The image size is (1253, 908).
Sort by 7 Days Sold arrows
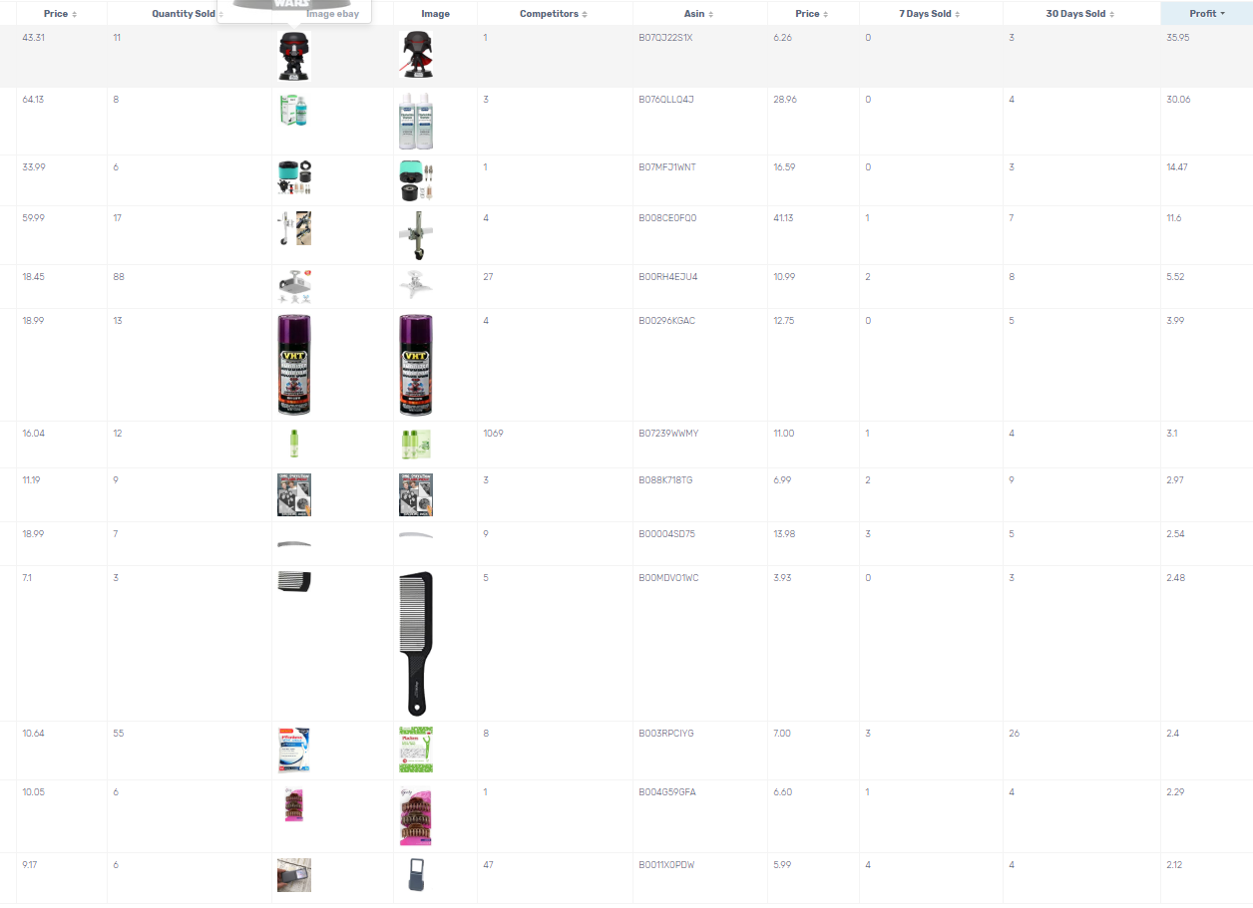tap(959, 14)
